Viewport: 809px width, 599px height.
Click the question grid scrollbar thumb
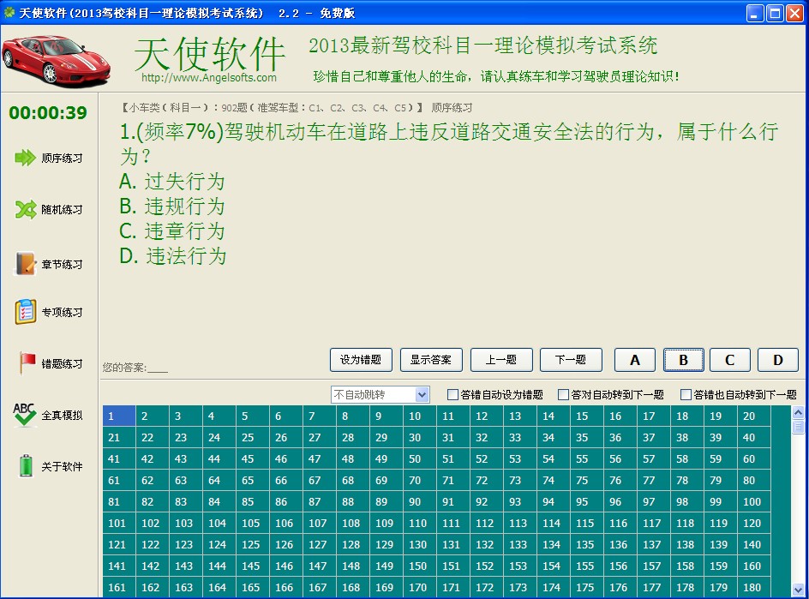[798, 427]
